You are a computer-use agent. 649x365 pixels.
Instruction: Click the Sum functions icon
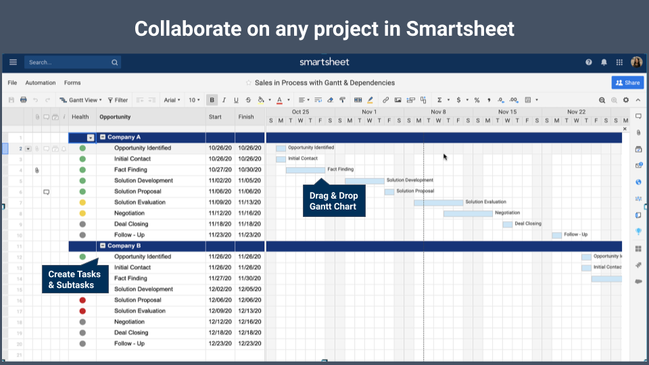pos(439,100)
